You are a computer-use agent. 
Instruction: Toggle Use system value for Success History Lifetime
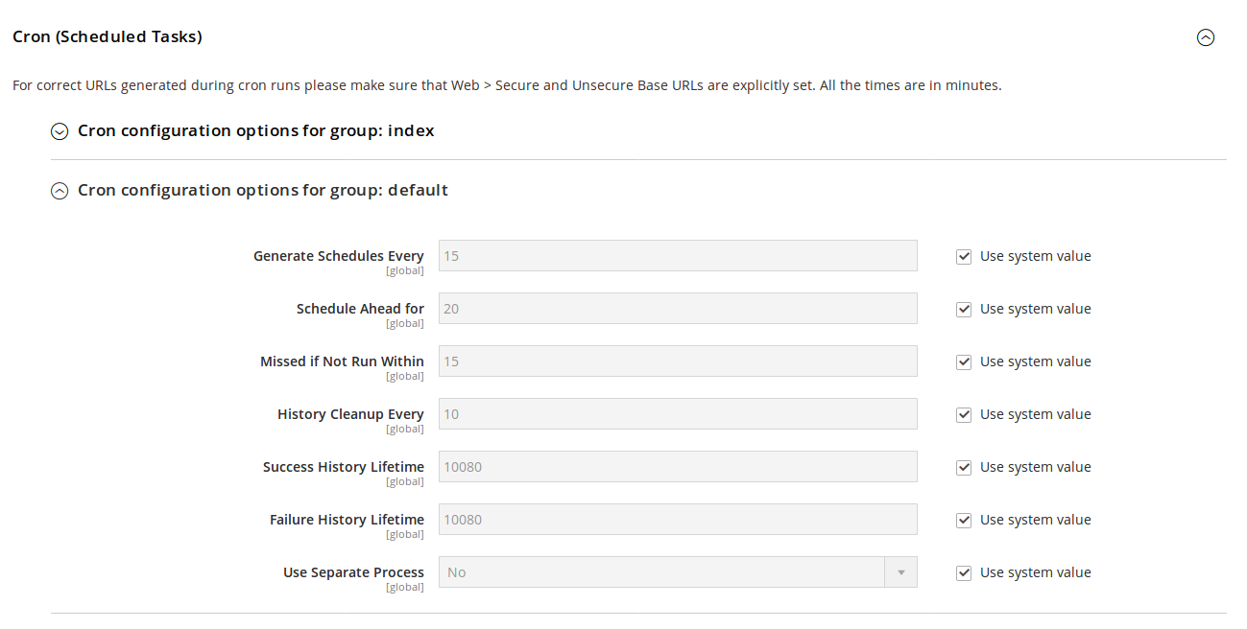[964, 467]
